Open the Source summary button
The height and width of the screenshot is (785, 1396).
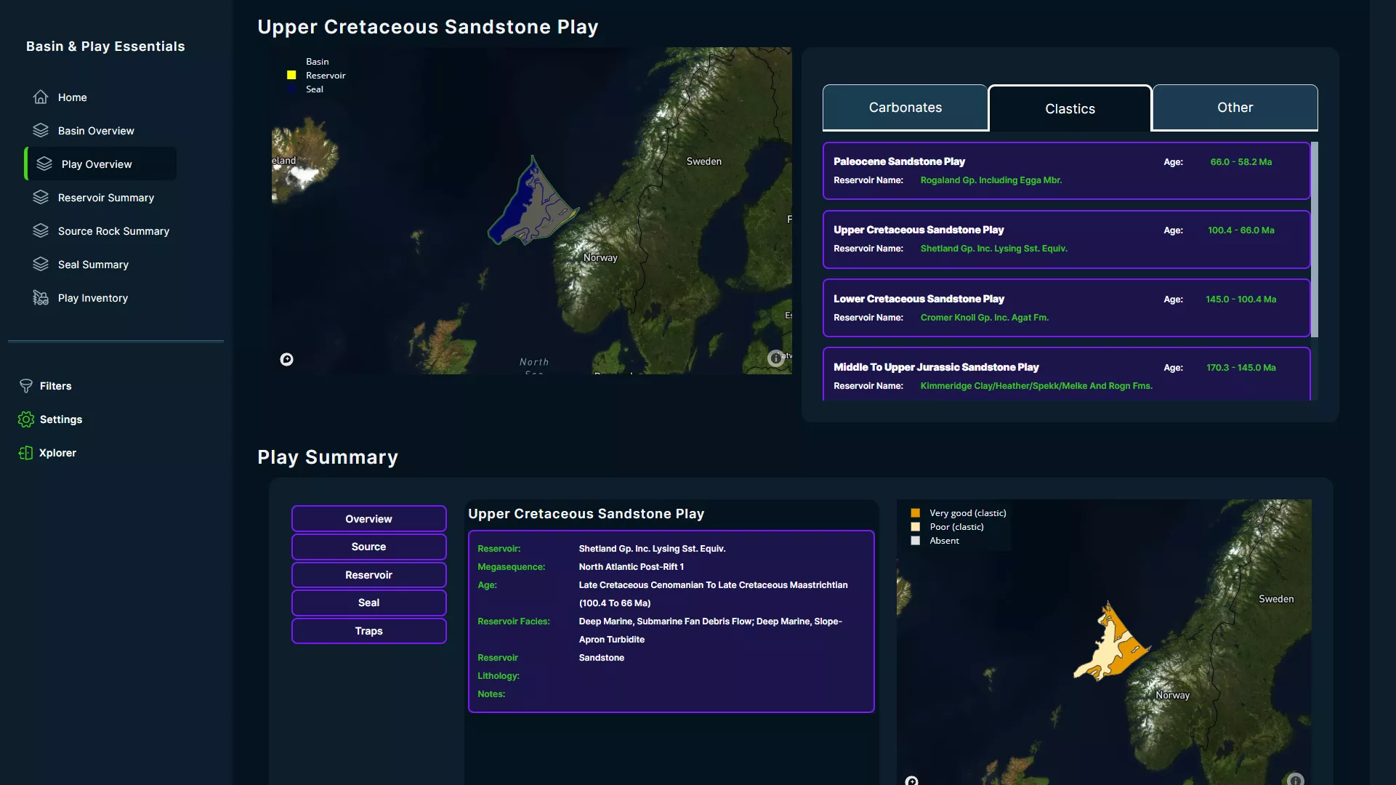pyautogui.click(x=368, y=547)
